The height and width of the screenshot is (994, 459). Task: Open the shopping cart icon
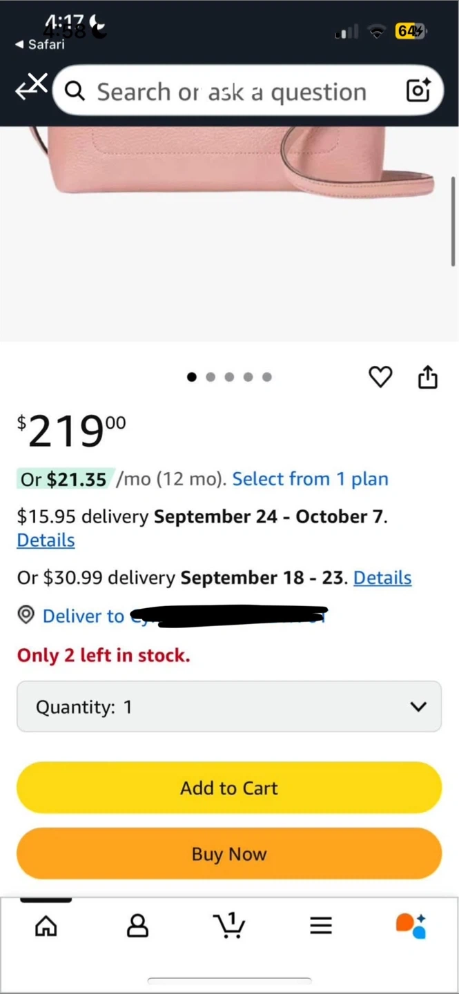[229, 926]
